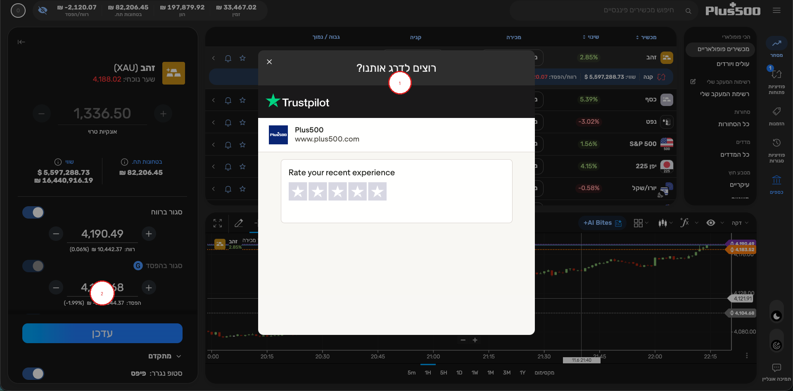Favorite the S&P 500 row star
793x391 pixels.
(x=242, y=145)
